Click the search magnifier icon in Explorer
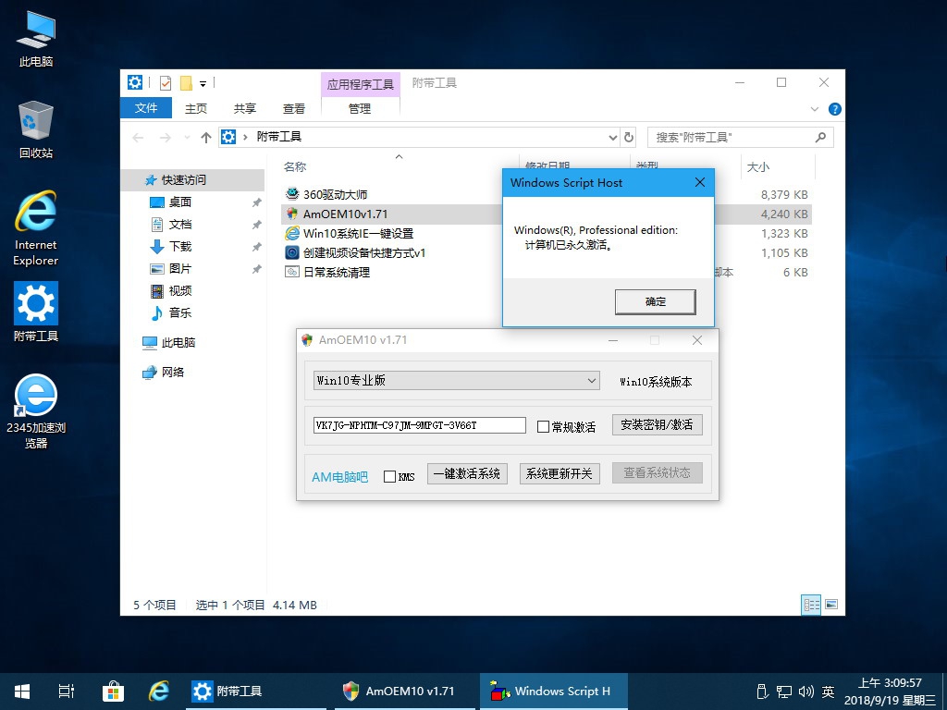 [x=820, y=137]
